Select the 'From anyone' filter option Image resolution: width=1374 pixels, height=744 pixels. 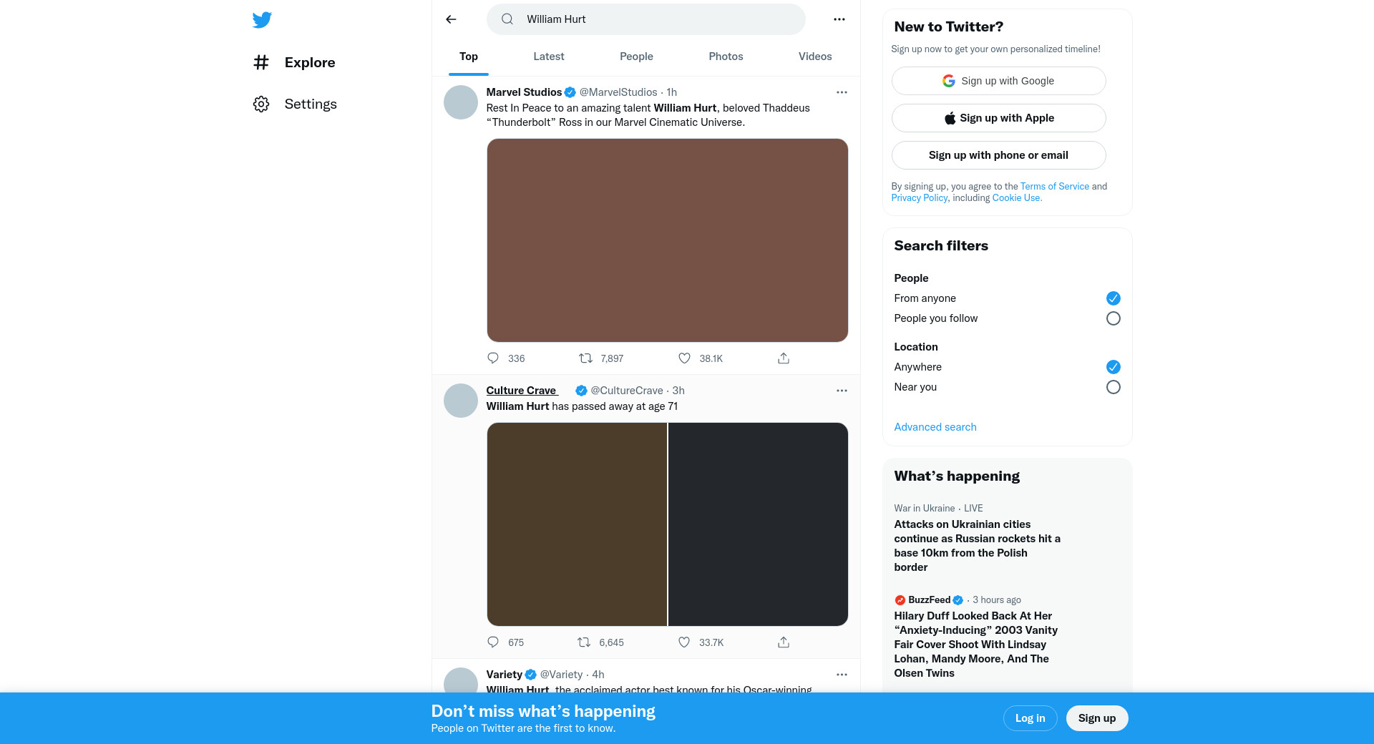1113,298
